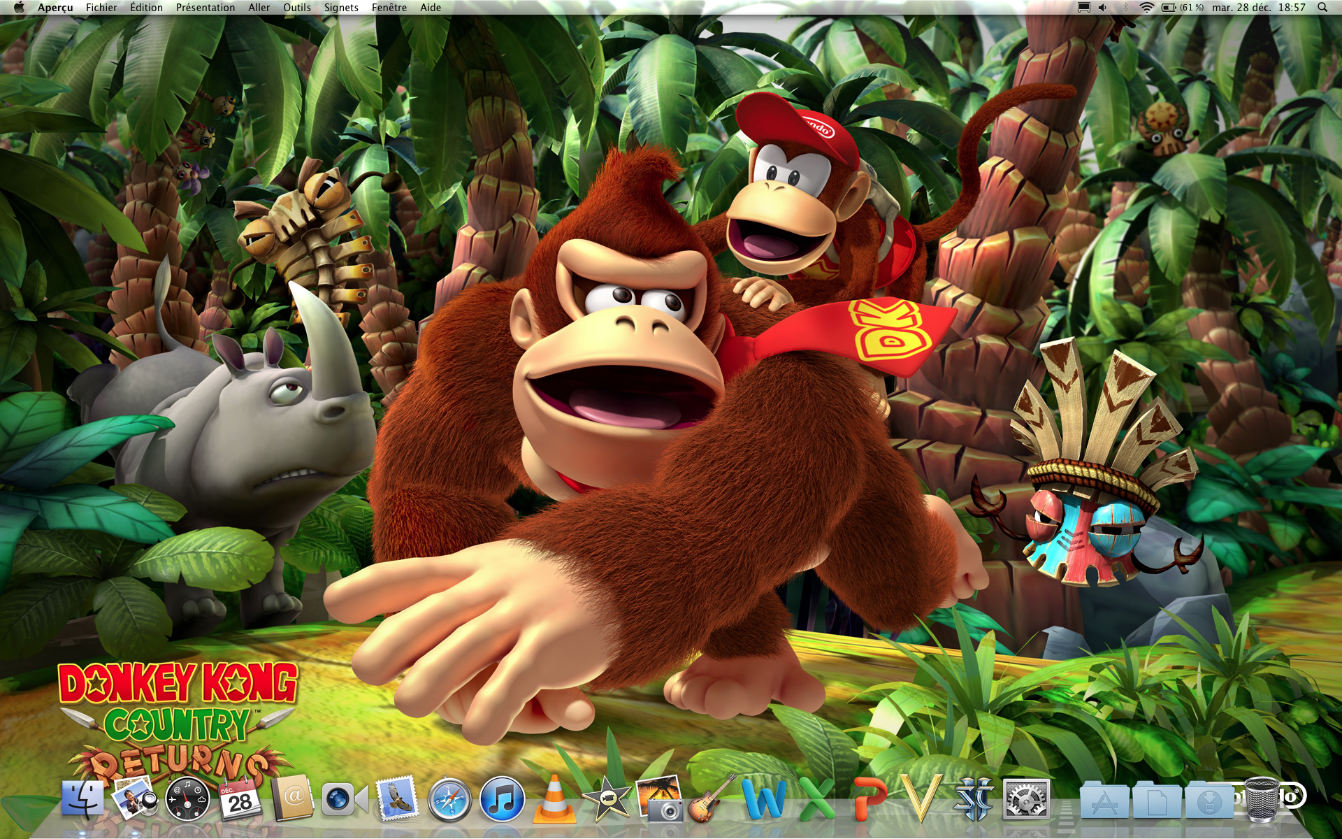The height and width of the screenshot is (839, 1342).
Task: Launch Microsoft Excel green X icon
Action: point(816,799)
